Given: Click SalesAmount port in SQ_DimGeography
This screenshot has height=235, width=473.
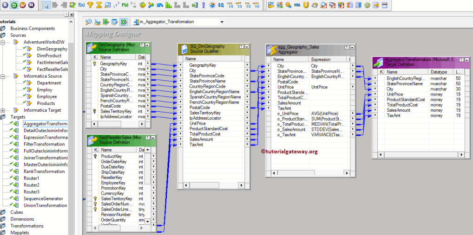Looking at the screenshot, I should [x=201, y=140].
